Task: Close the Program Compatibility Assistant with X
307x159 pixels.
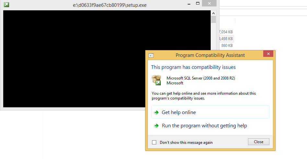Action: 268,54
